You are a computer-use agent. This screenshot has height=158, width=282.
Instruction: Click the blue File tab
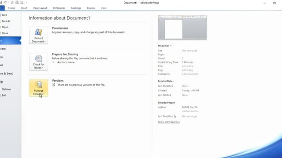2,8
